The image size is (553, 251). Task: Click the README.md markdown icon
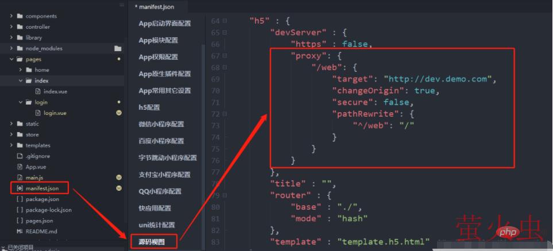tap(20, 231)
